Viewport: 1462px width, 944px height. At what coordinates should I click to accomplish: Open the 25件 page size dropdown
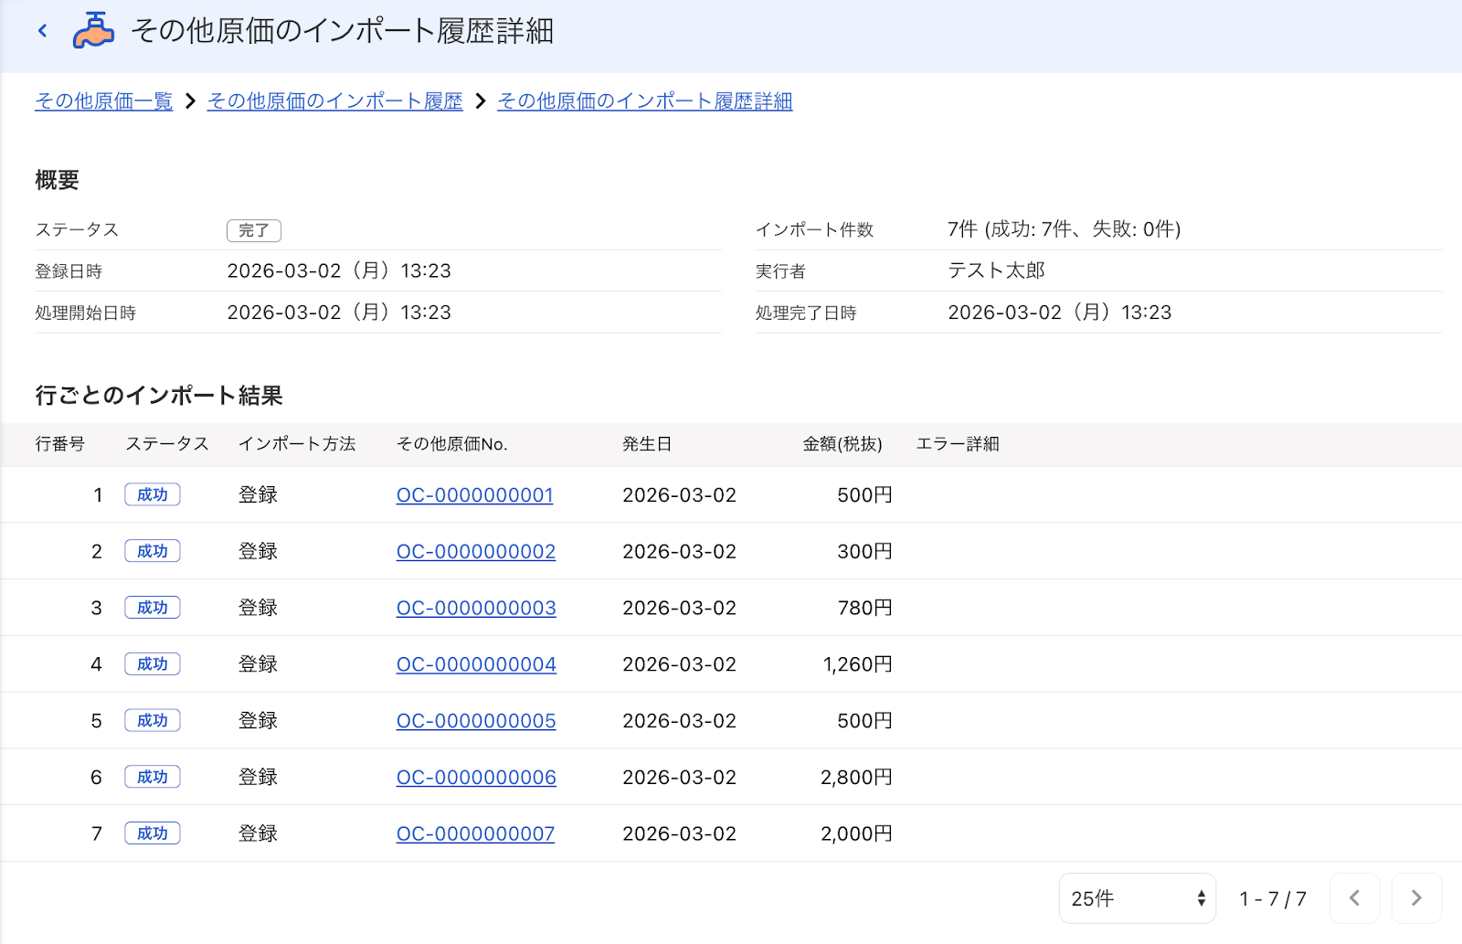pos(1138,898)
